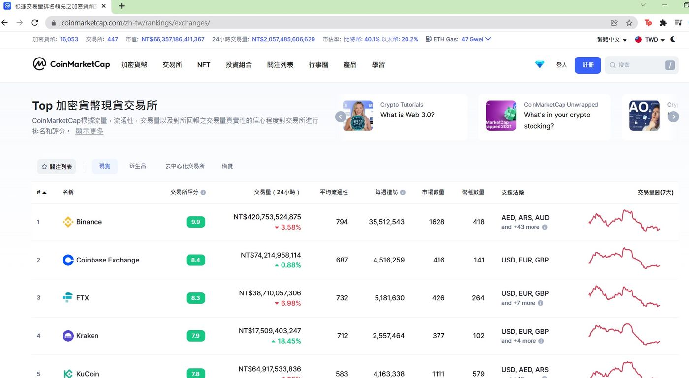
Task: Open the 產品 menu
Action: [350, 65]
